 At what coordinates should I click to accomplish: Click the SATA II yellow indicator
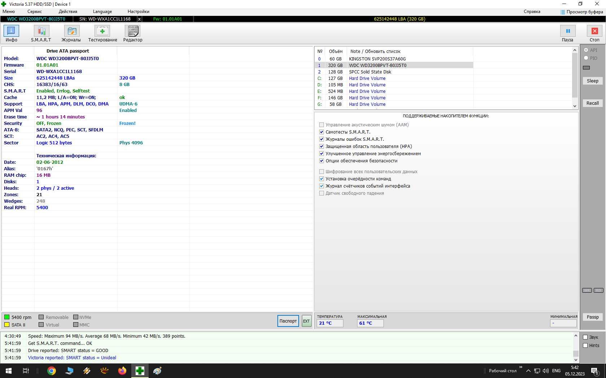pyautogui.click(x=7, y=325)
